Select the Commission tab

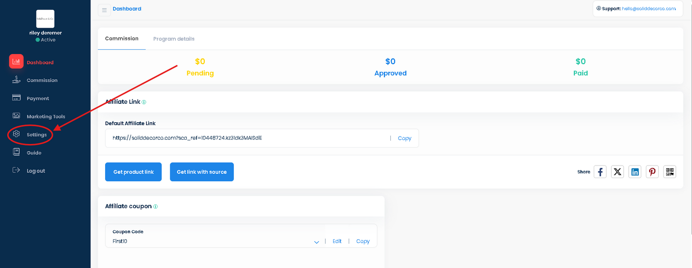click(x=121, y=39)
